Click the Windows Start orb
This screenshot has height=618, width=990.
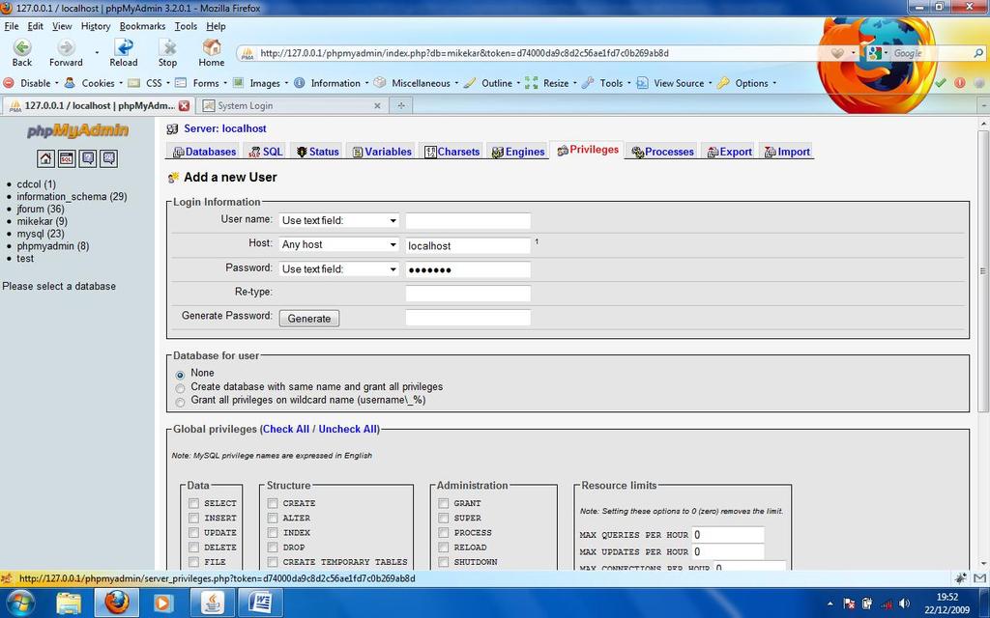[x=20, y=603]
